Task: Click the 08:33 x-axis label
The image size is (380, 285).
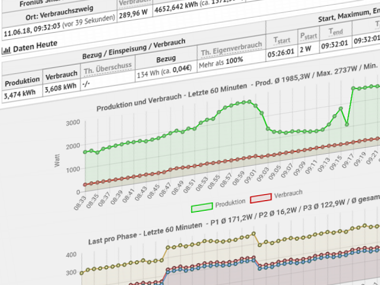Action: 80,202
